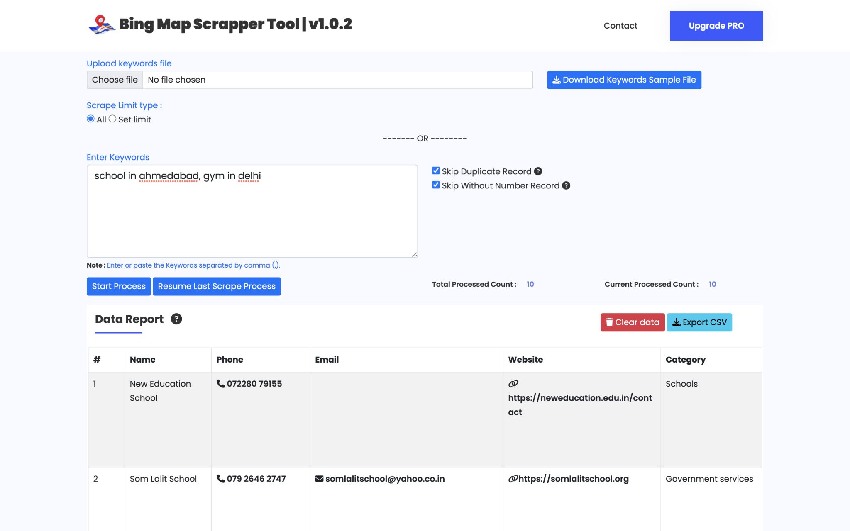Open Download Keywords Sample File link

pyautogui.click(x=624, y=80)
